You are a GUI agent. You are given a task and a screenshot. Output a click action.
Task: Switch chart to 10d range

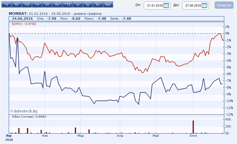pyautogui.click(x=27, y=5)
